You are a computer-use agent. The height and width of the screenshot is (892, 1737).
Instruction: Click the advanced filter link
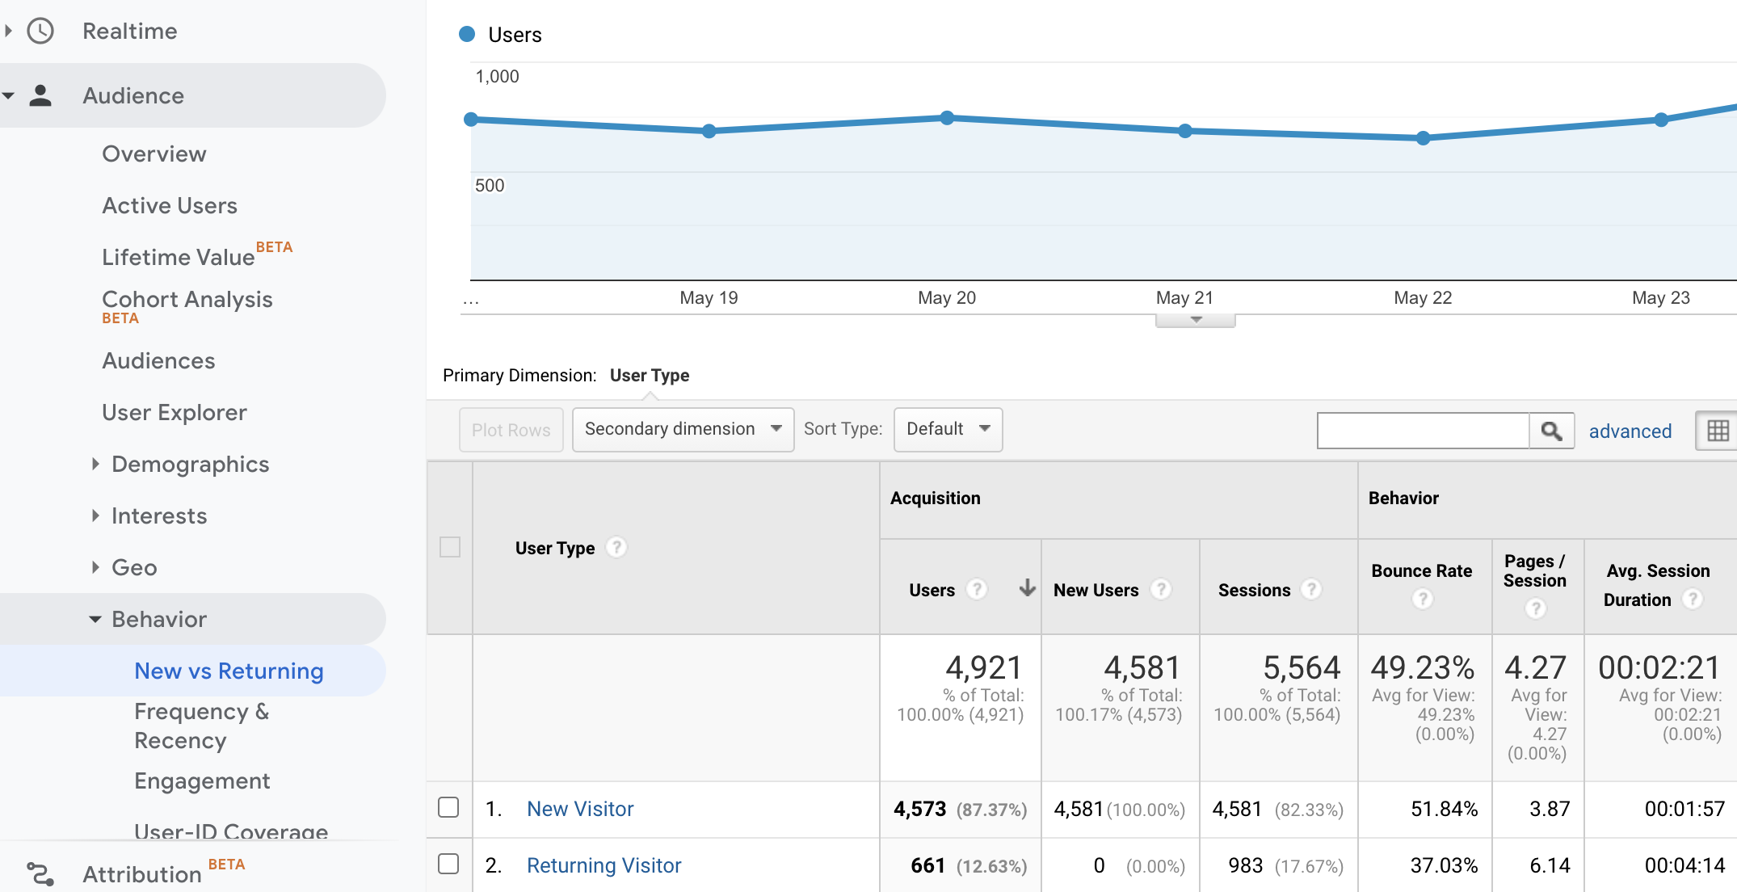(1629, 431)
